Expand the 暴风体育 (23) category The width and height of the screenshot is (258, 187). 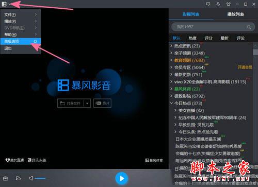click(x=171, y=89)
